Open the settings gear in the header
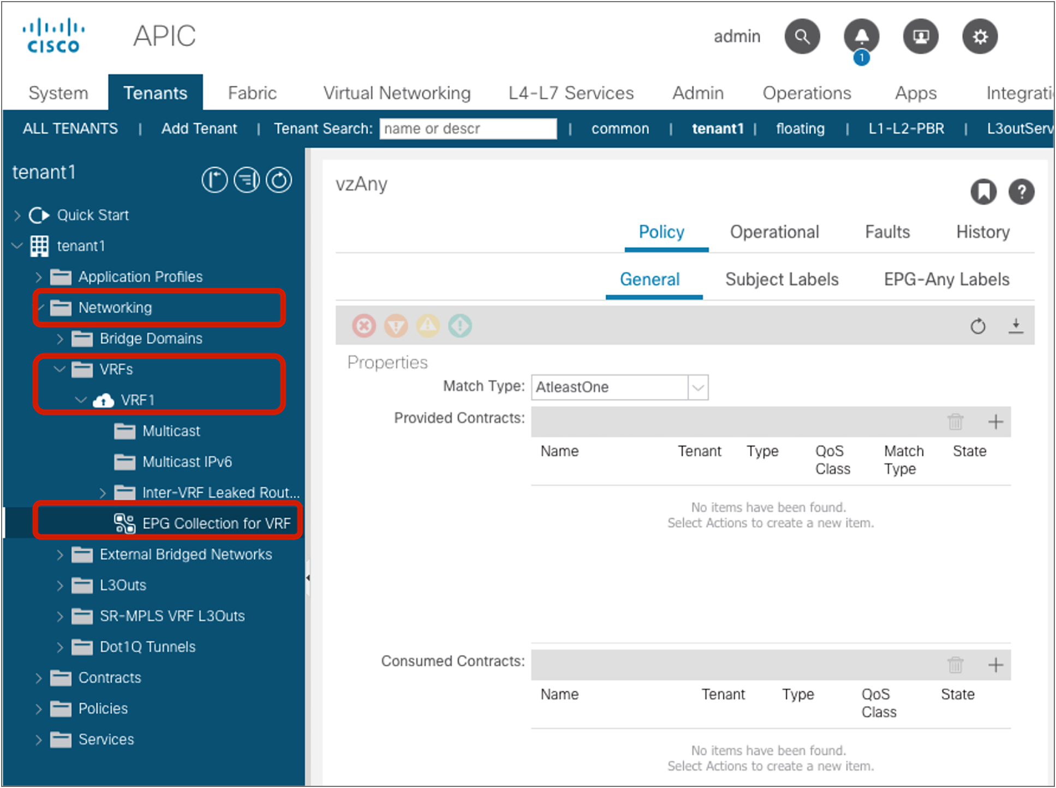The width and height of the screenshot is (1056, 788). click(x=980, y=36)
